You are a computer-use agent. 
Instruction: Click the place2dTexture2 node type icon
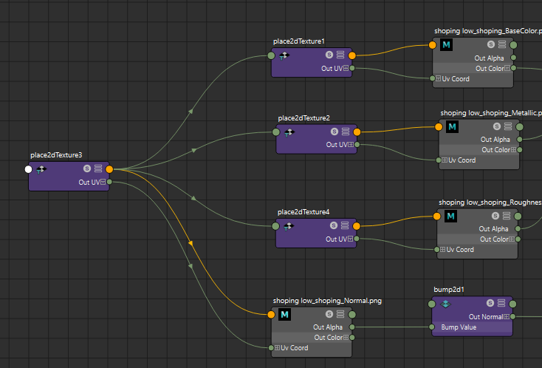289,132
